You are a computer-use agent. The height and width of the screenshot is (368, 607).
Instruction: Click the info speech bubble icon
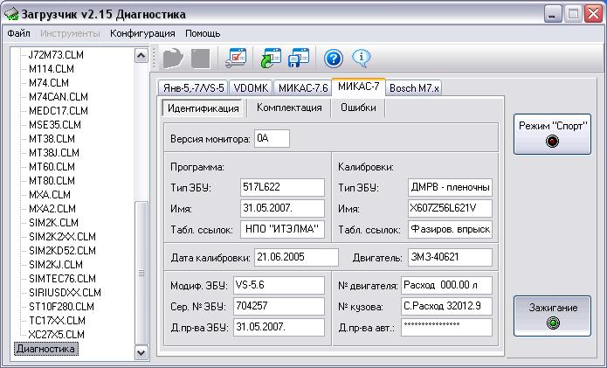[362, 58]
